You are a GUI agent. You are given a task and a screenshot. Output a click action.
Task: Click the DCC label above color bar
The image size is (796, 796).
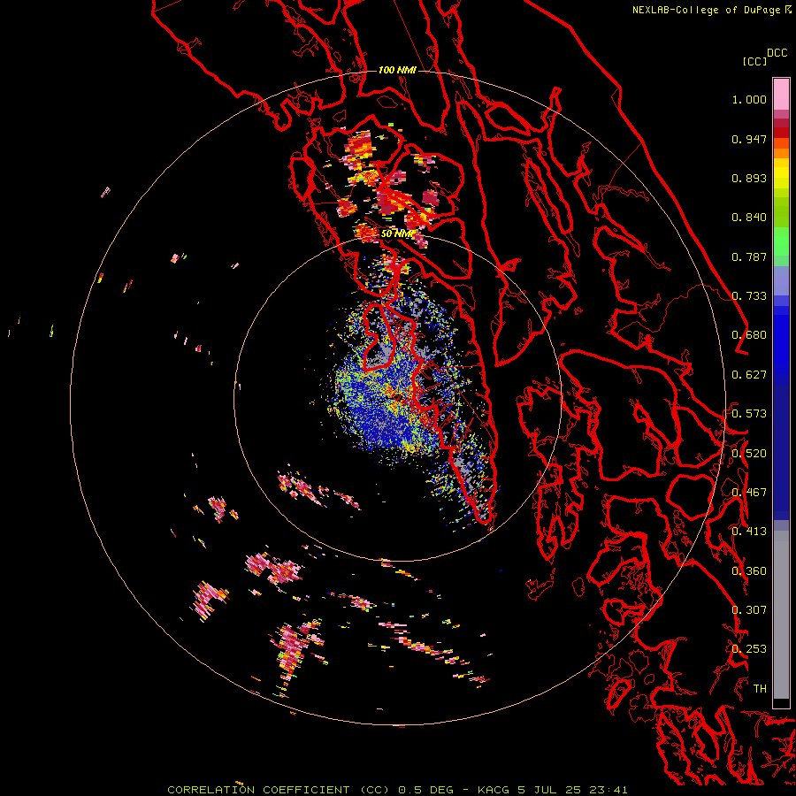pyautogui.click(x=777, y=52)
